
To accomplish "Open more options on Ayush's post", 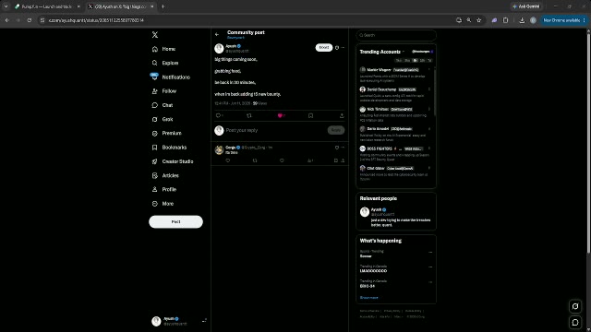I will coord(343,48).
